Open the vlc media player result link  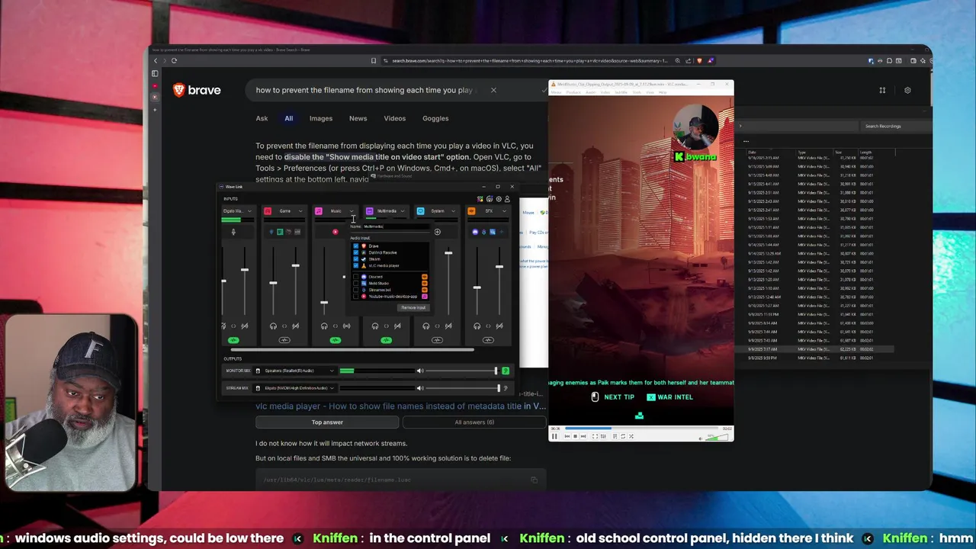400,406
